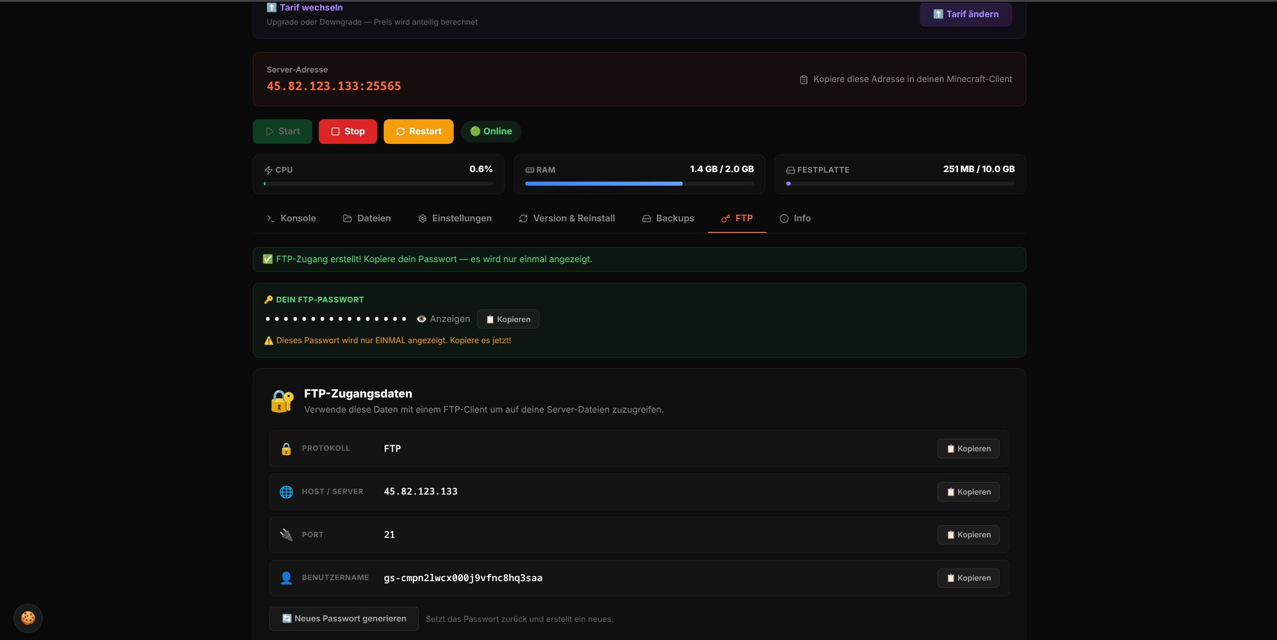This screenshot has height=640, width=1277.
Task: Click the clipboard icon beside Minecraft-Client hint
Action: click(804, 79)
